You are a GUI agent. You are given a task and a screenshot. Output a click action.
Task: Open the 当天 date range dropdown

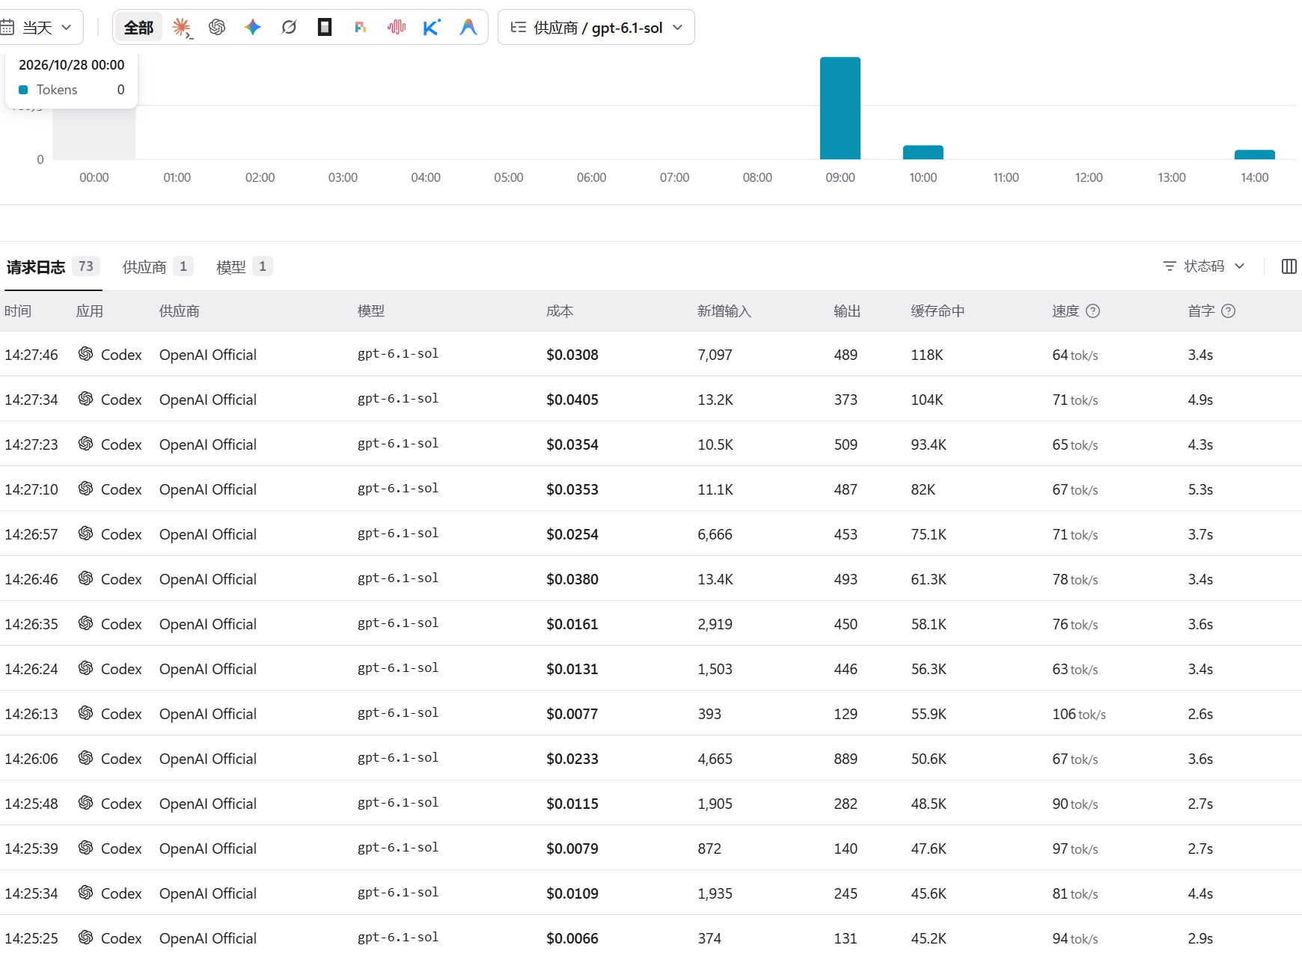(41, 28)
